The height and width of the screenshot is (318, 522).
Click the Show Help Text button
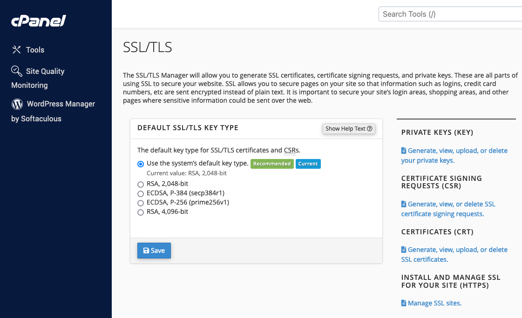(x=349, y=129)
